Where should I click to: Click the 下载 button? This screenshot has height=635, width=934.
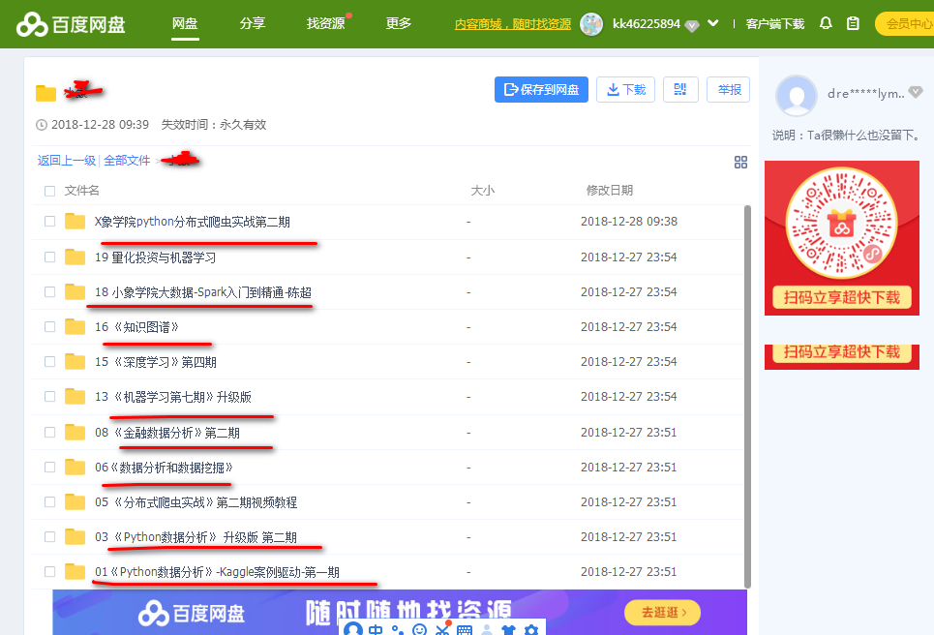point(625,89)
